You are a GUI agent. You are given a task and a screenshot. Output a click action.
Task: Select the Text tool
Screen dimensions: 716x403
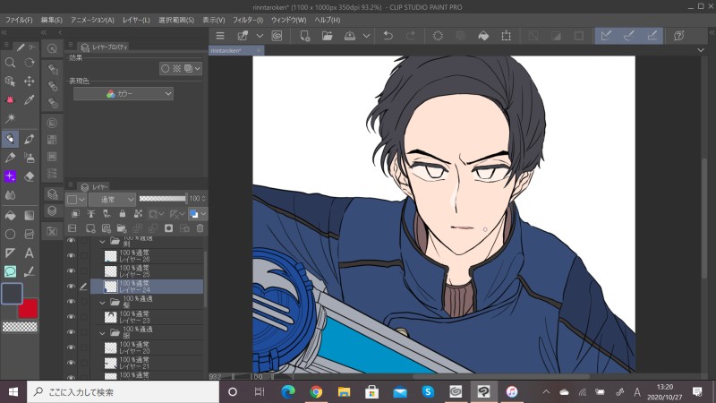30,253
